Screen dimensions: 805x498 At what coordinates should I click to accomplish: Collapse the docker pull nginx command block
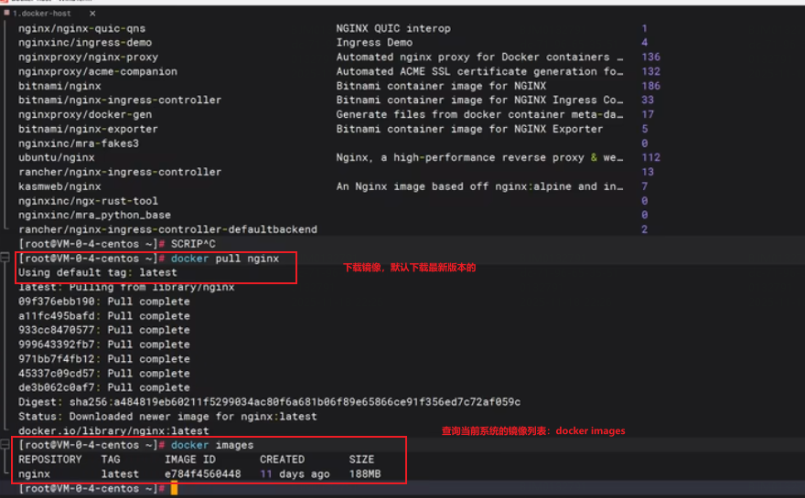[5, 258]
